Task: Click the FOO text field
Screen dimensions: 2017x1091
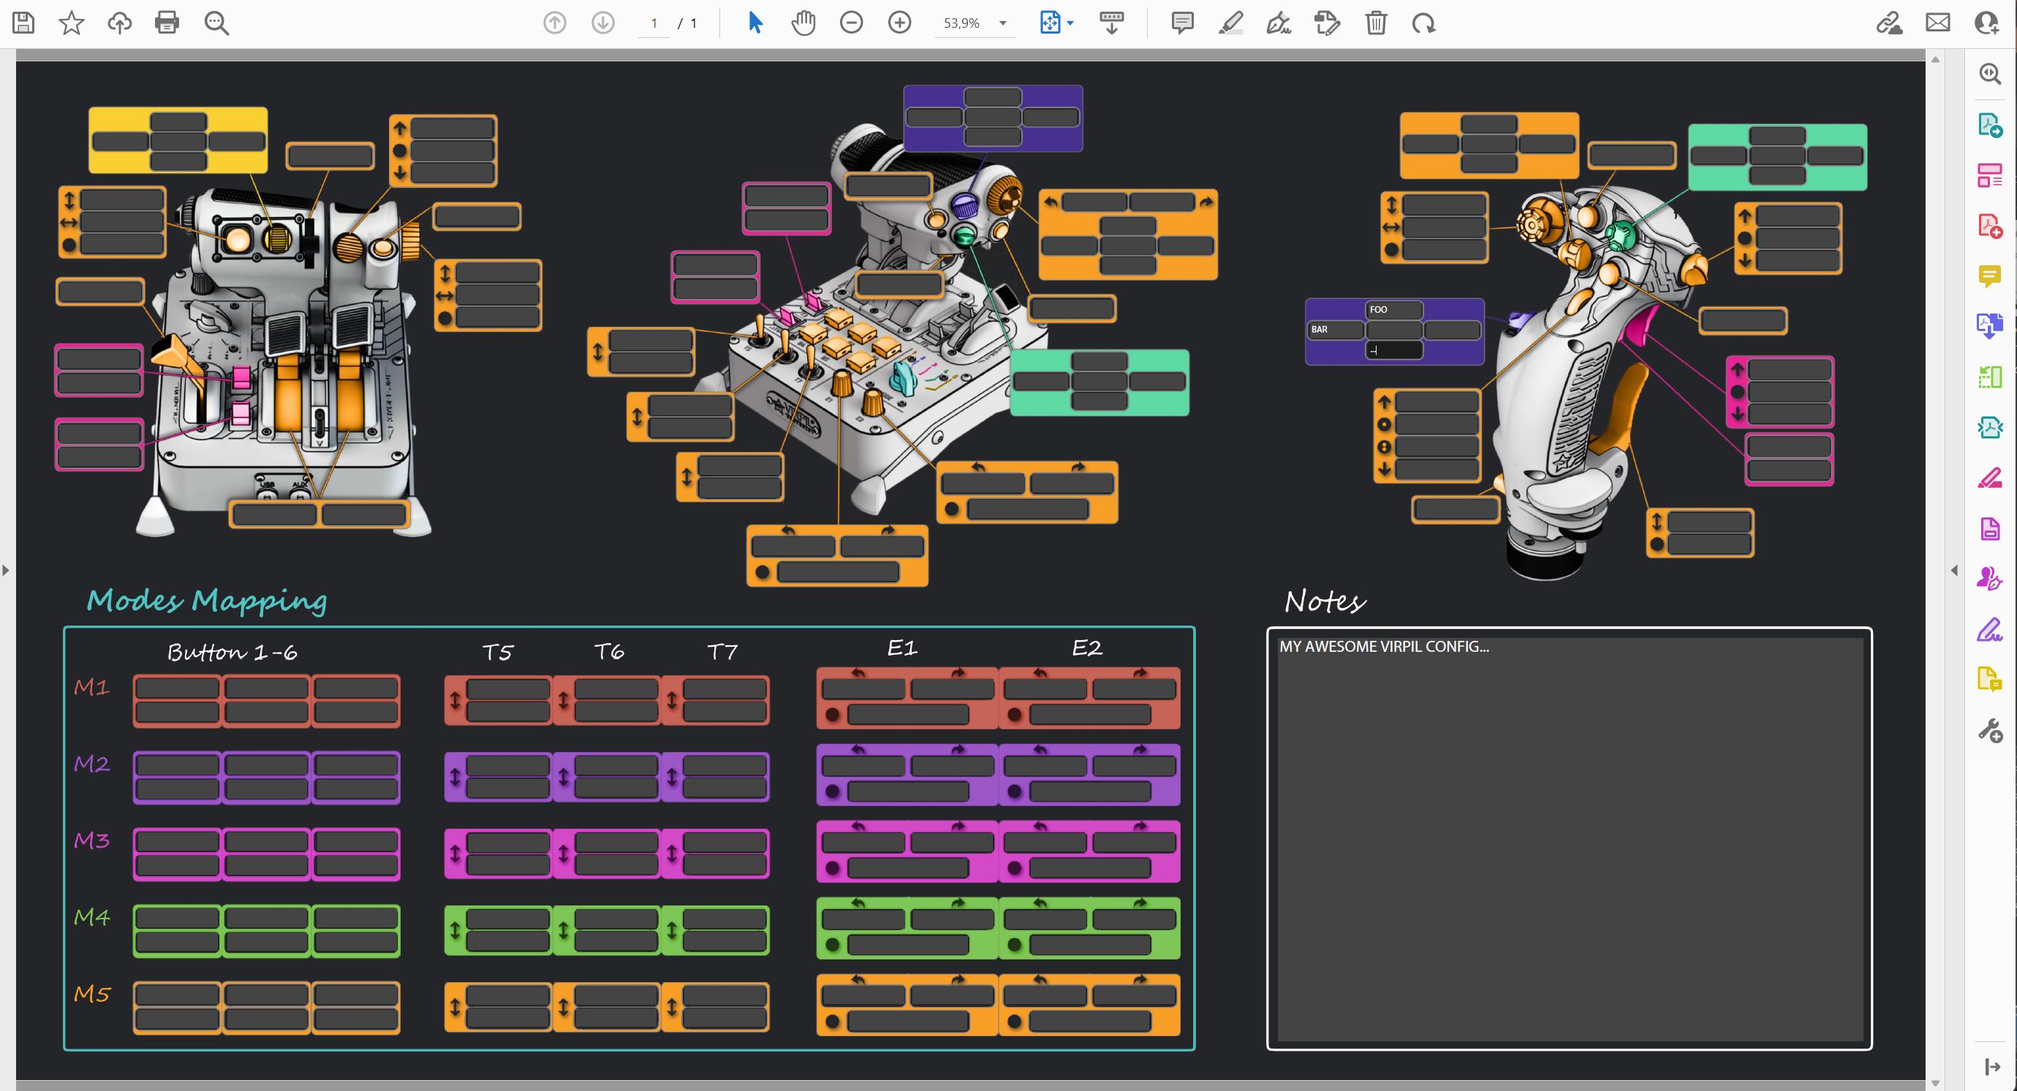Action: (1393, 310)
